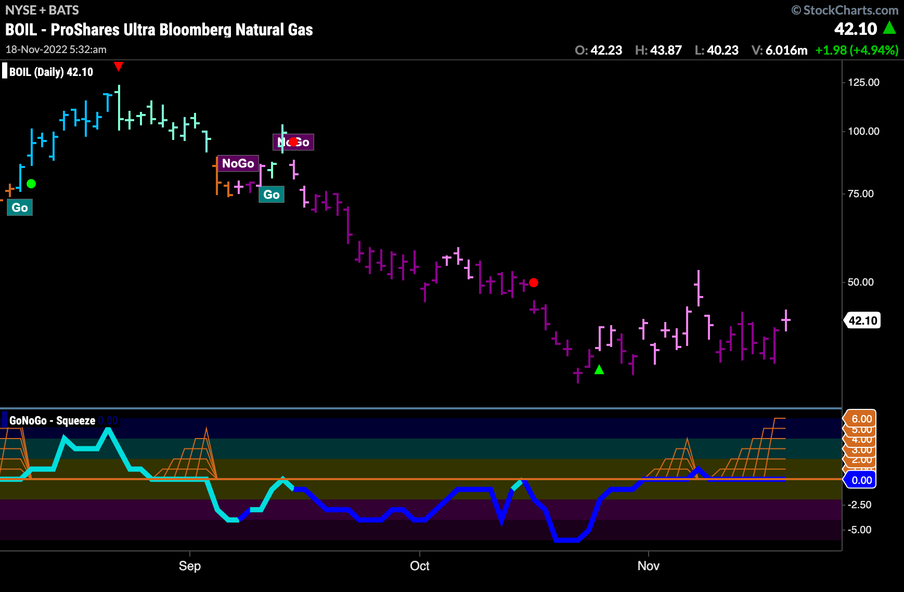Click the 18-Nov-2022 5:32:am timestamp

[x=56, y=49]
